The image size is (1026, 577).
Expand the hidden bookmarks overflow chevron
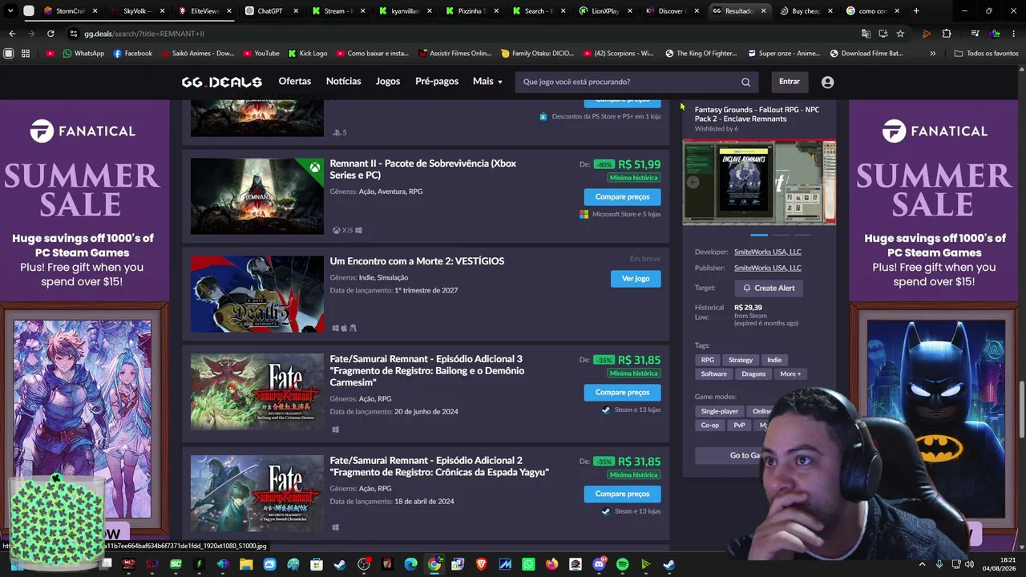932,54
